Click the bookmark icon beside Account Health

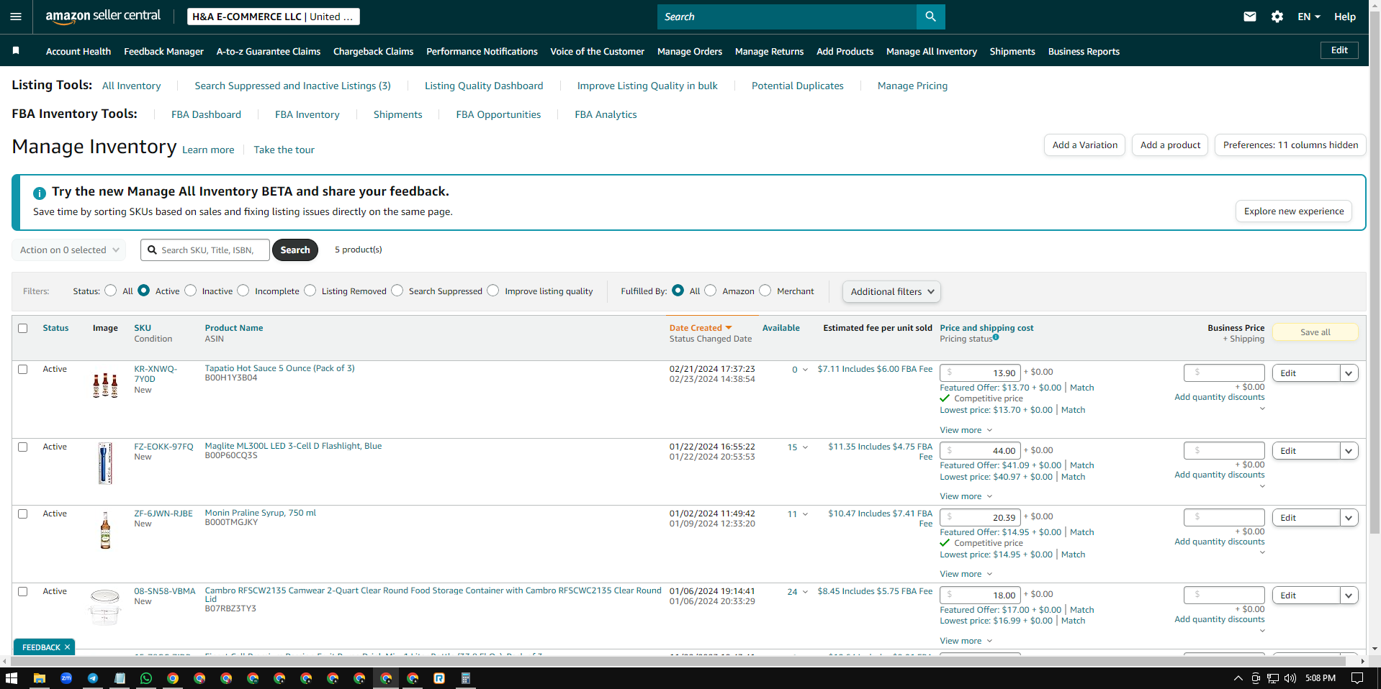[16, 50]
